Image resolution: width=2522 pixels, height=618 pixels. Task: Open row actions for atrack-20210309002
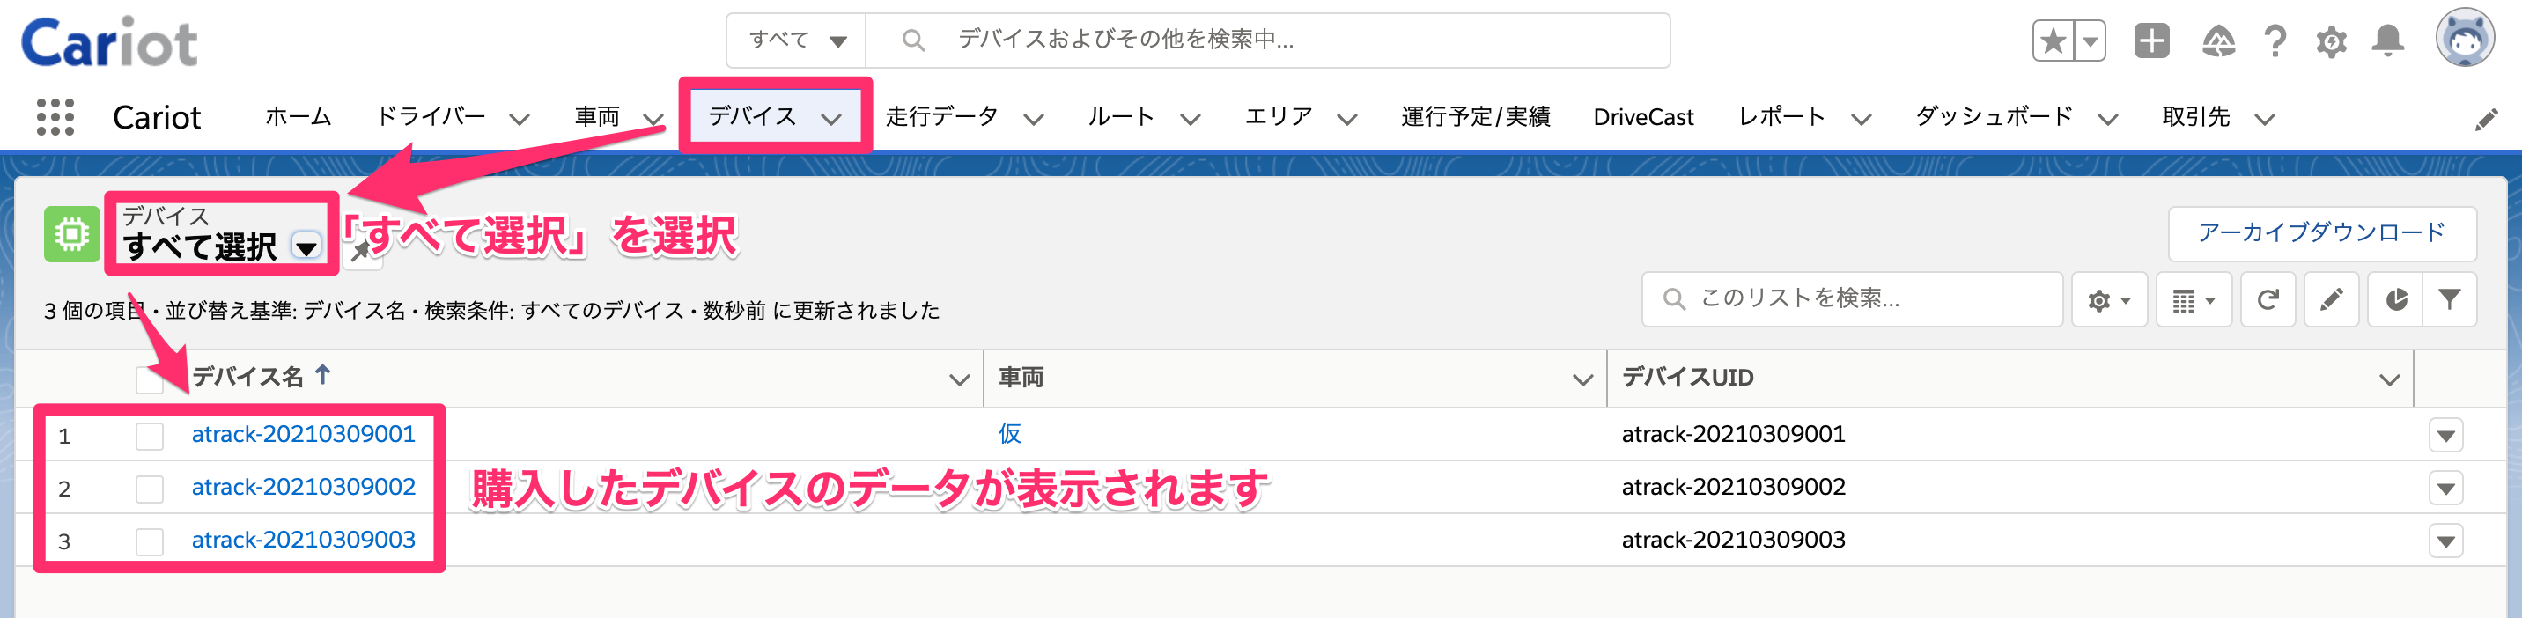click(2445, 489)
